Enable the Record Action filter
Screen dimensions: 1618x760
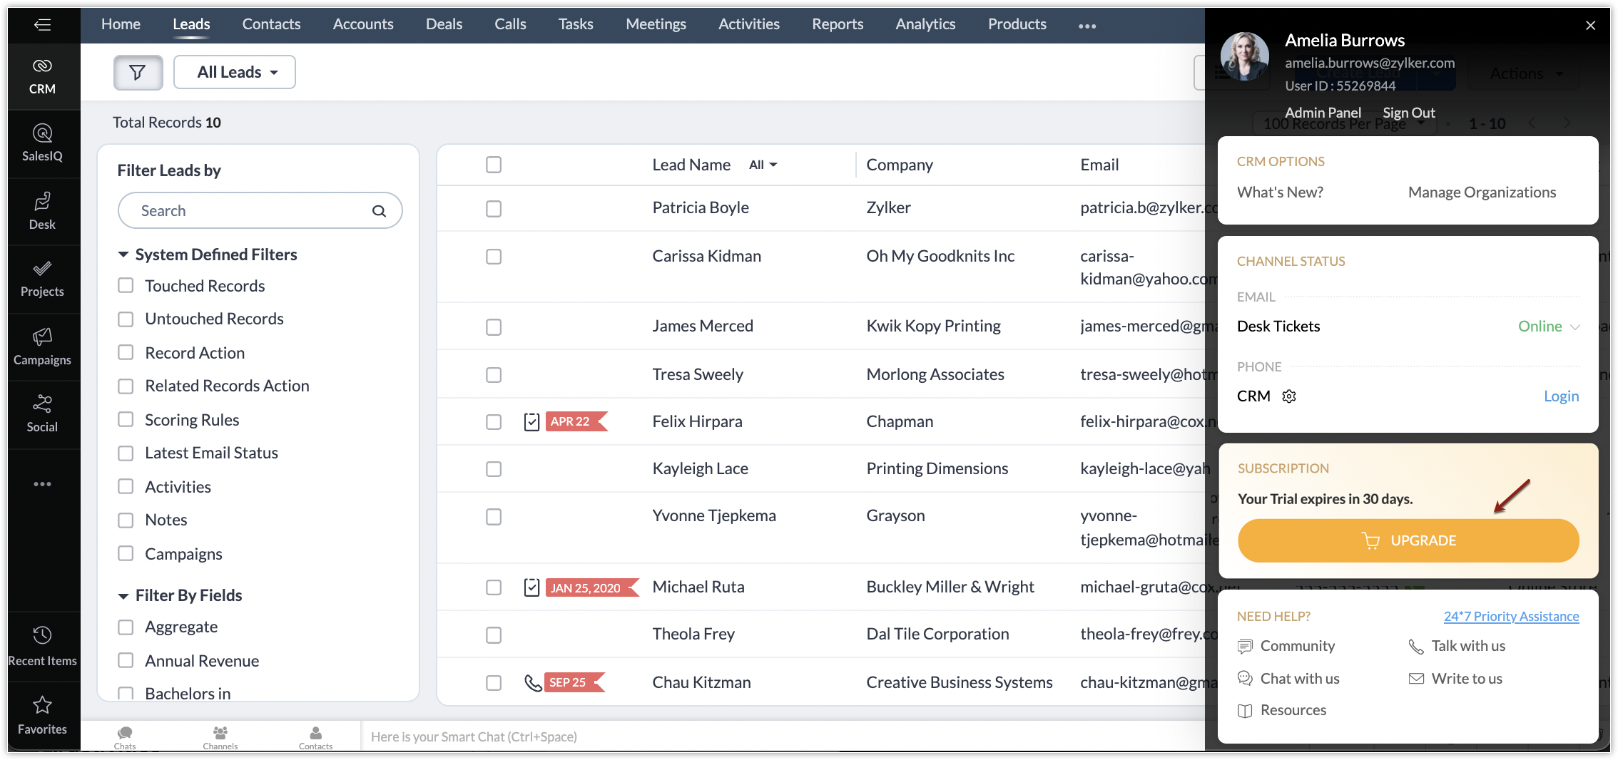[126, 353]
